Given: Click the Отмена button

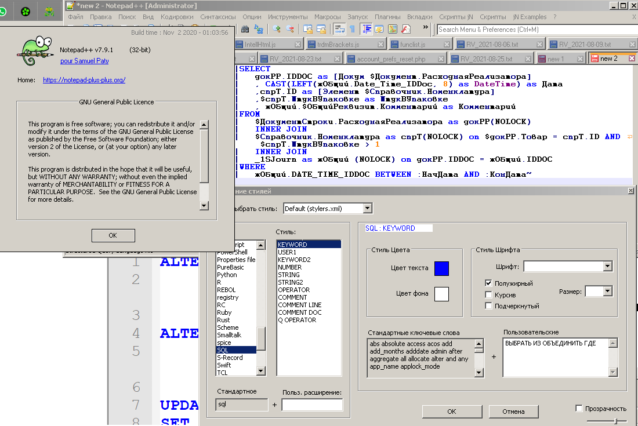Looking at the screenshot, I should (513, 412).
